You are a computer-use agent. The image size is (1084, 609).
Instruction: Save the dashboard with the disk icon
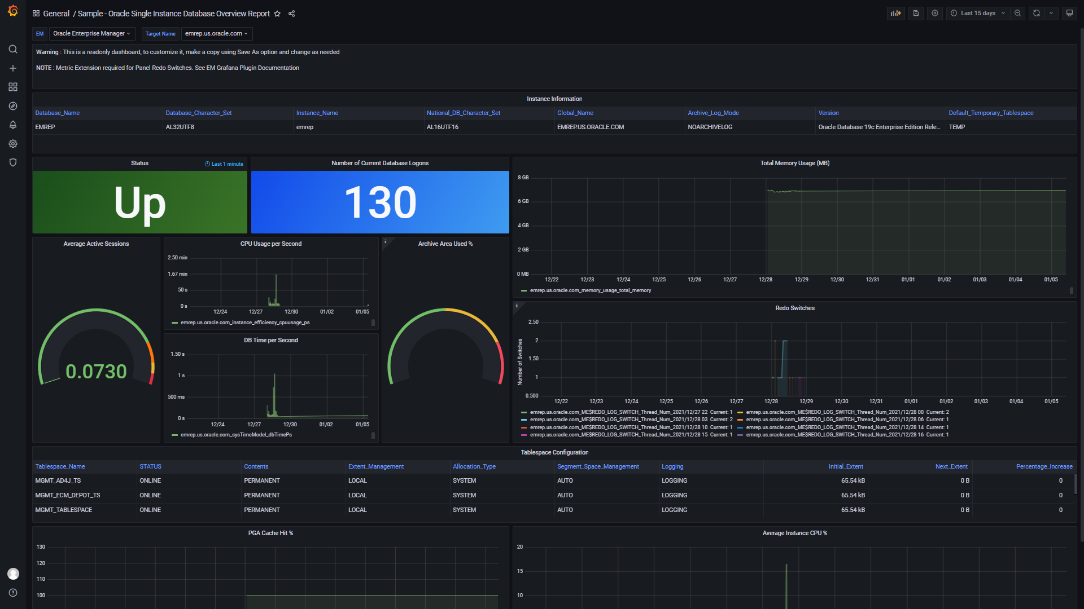point(916,13)
